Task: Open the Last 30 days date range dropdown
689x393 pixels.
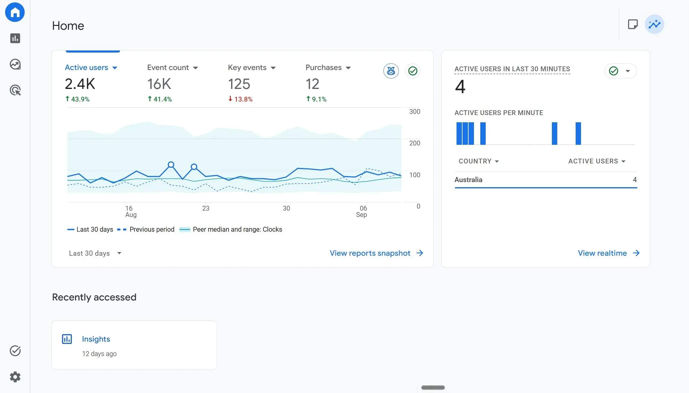Action: coord(95,253)
